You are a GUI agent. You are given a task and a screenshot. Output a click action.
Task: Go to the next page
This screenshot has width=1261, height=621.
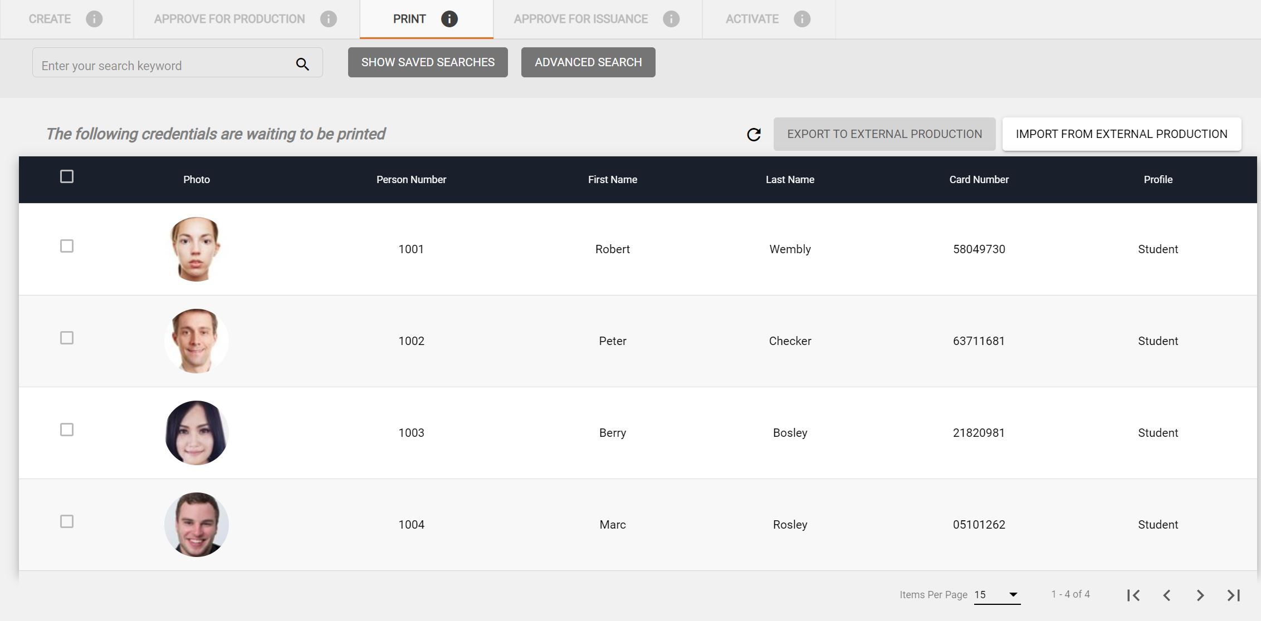click(1200, 595)
